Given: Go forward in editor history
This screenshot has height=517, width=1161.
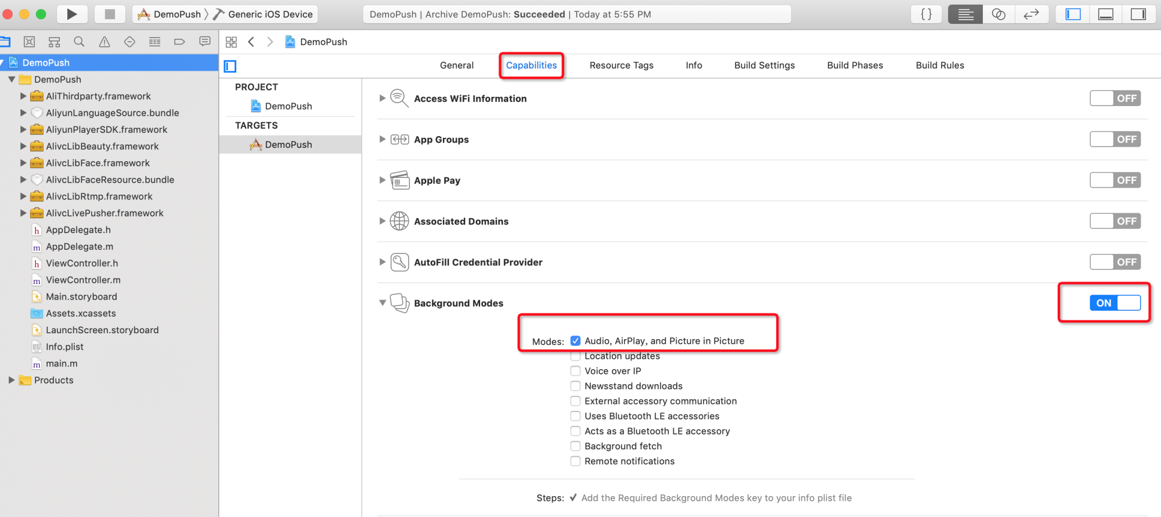Looking at the screenshot, I should click(x=270, y=42).
